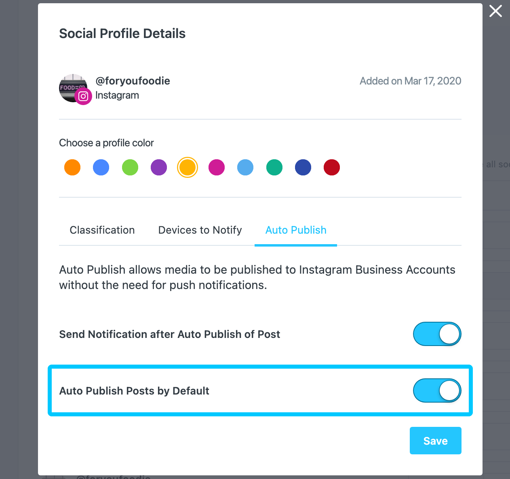This screenshot has width=510, height=479.
Task: Click the @foryoufoodie username text
Action: click(133, 81)
